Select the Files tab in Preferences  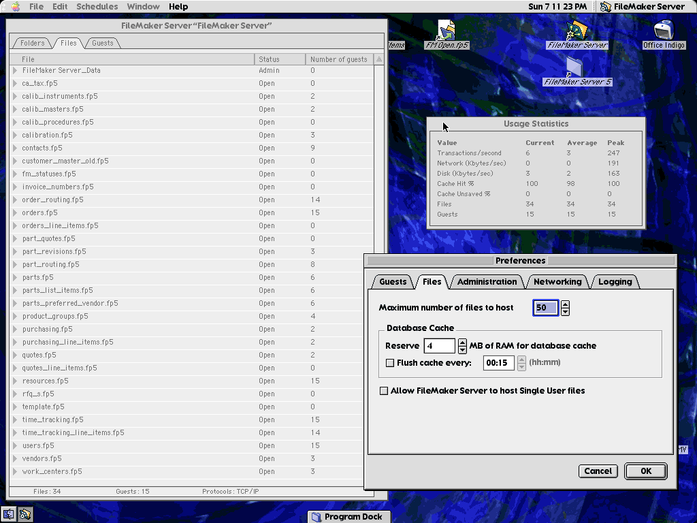tap(432, 281)
